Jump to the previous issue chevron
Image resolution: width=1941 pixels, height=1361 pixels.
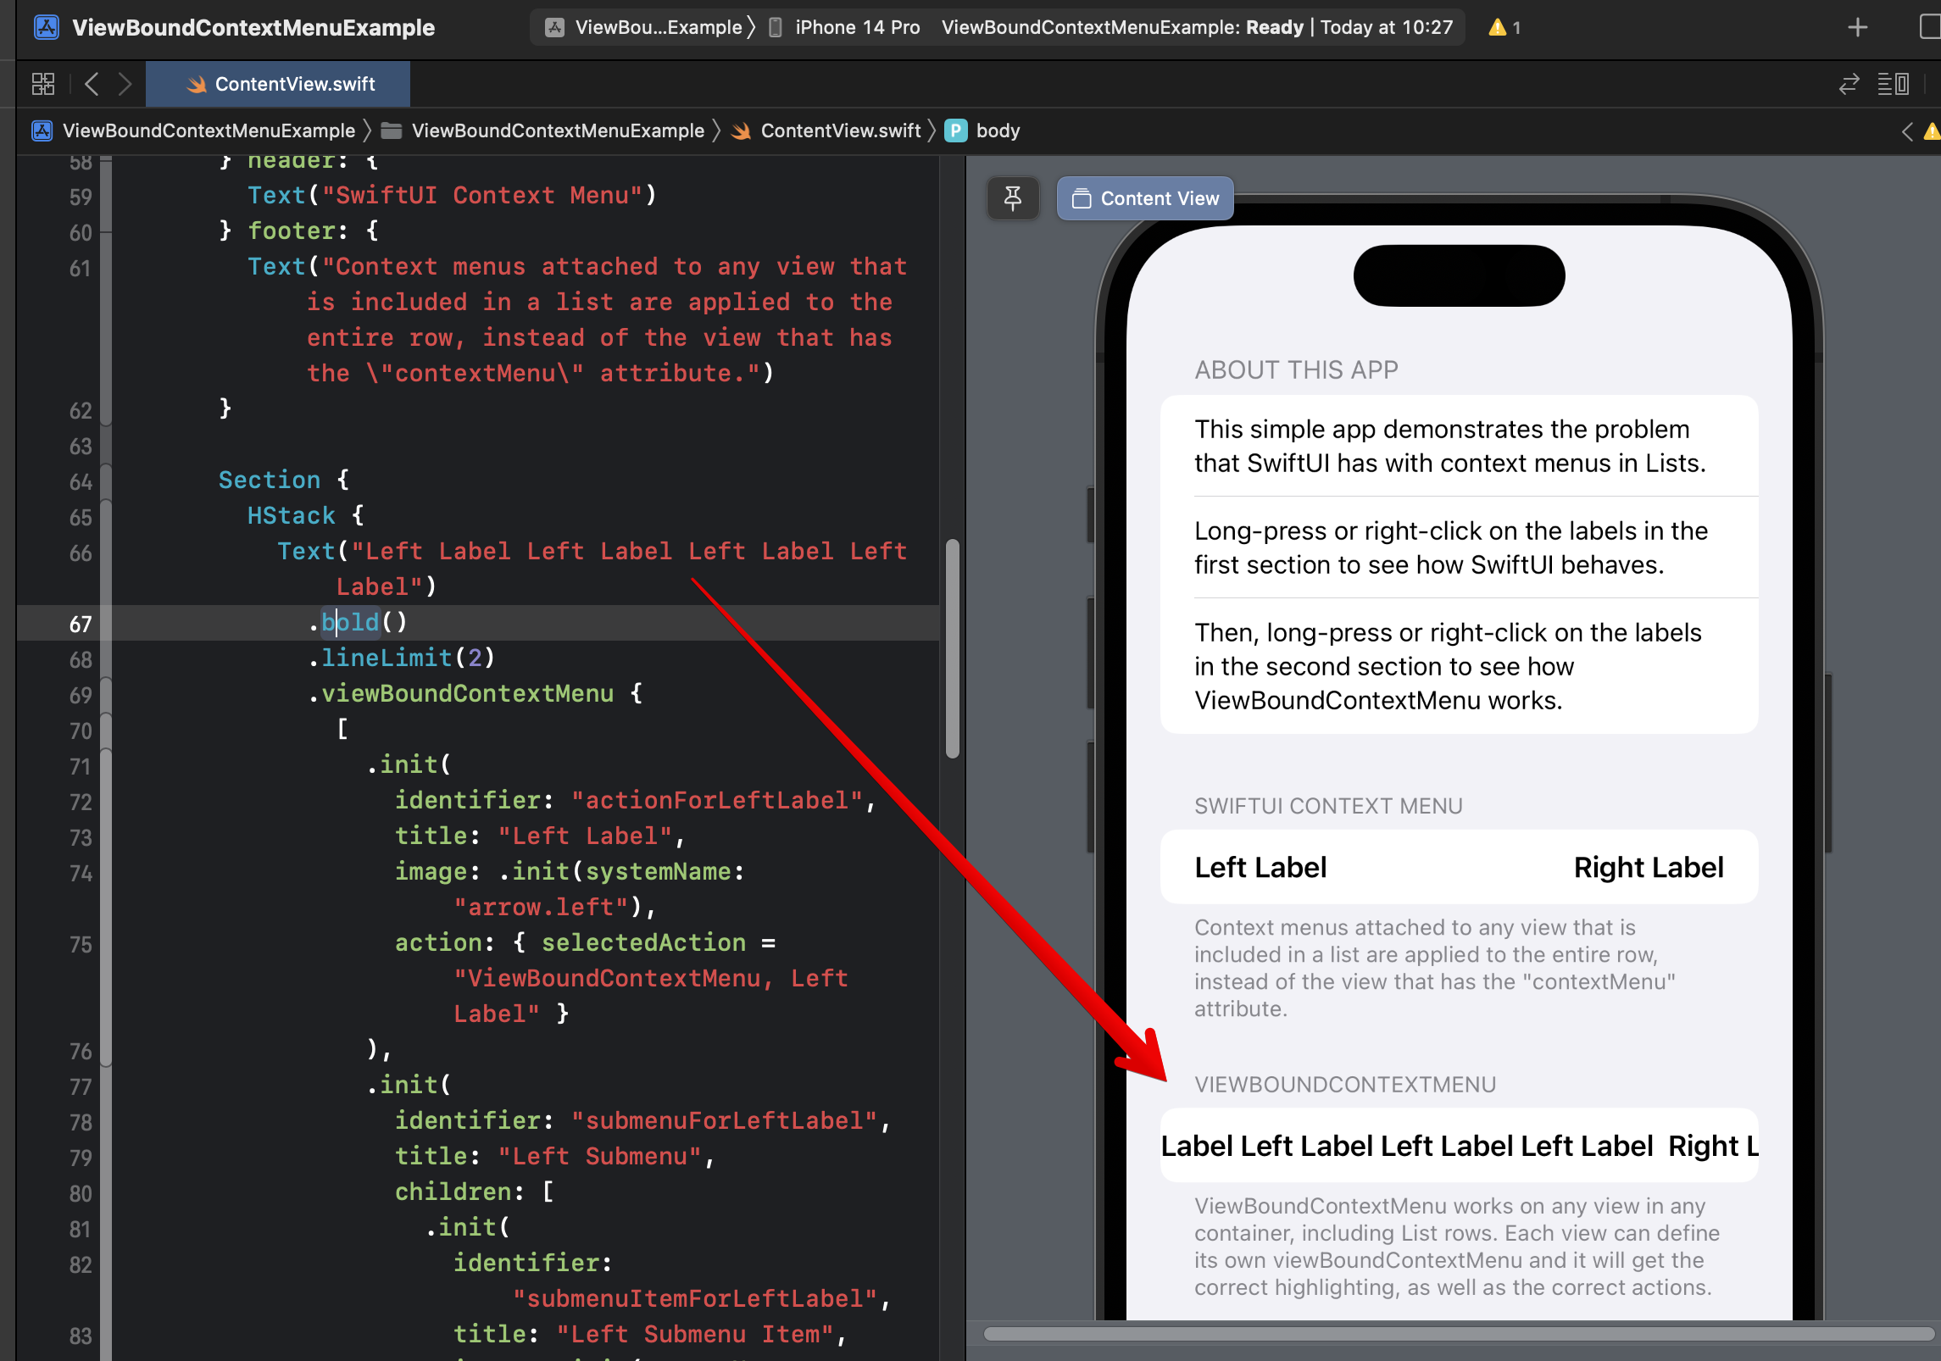(1907, 131)
